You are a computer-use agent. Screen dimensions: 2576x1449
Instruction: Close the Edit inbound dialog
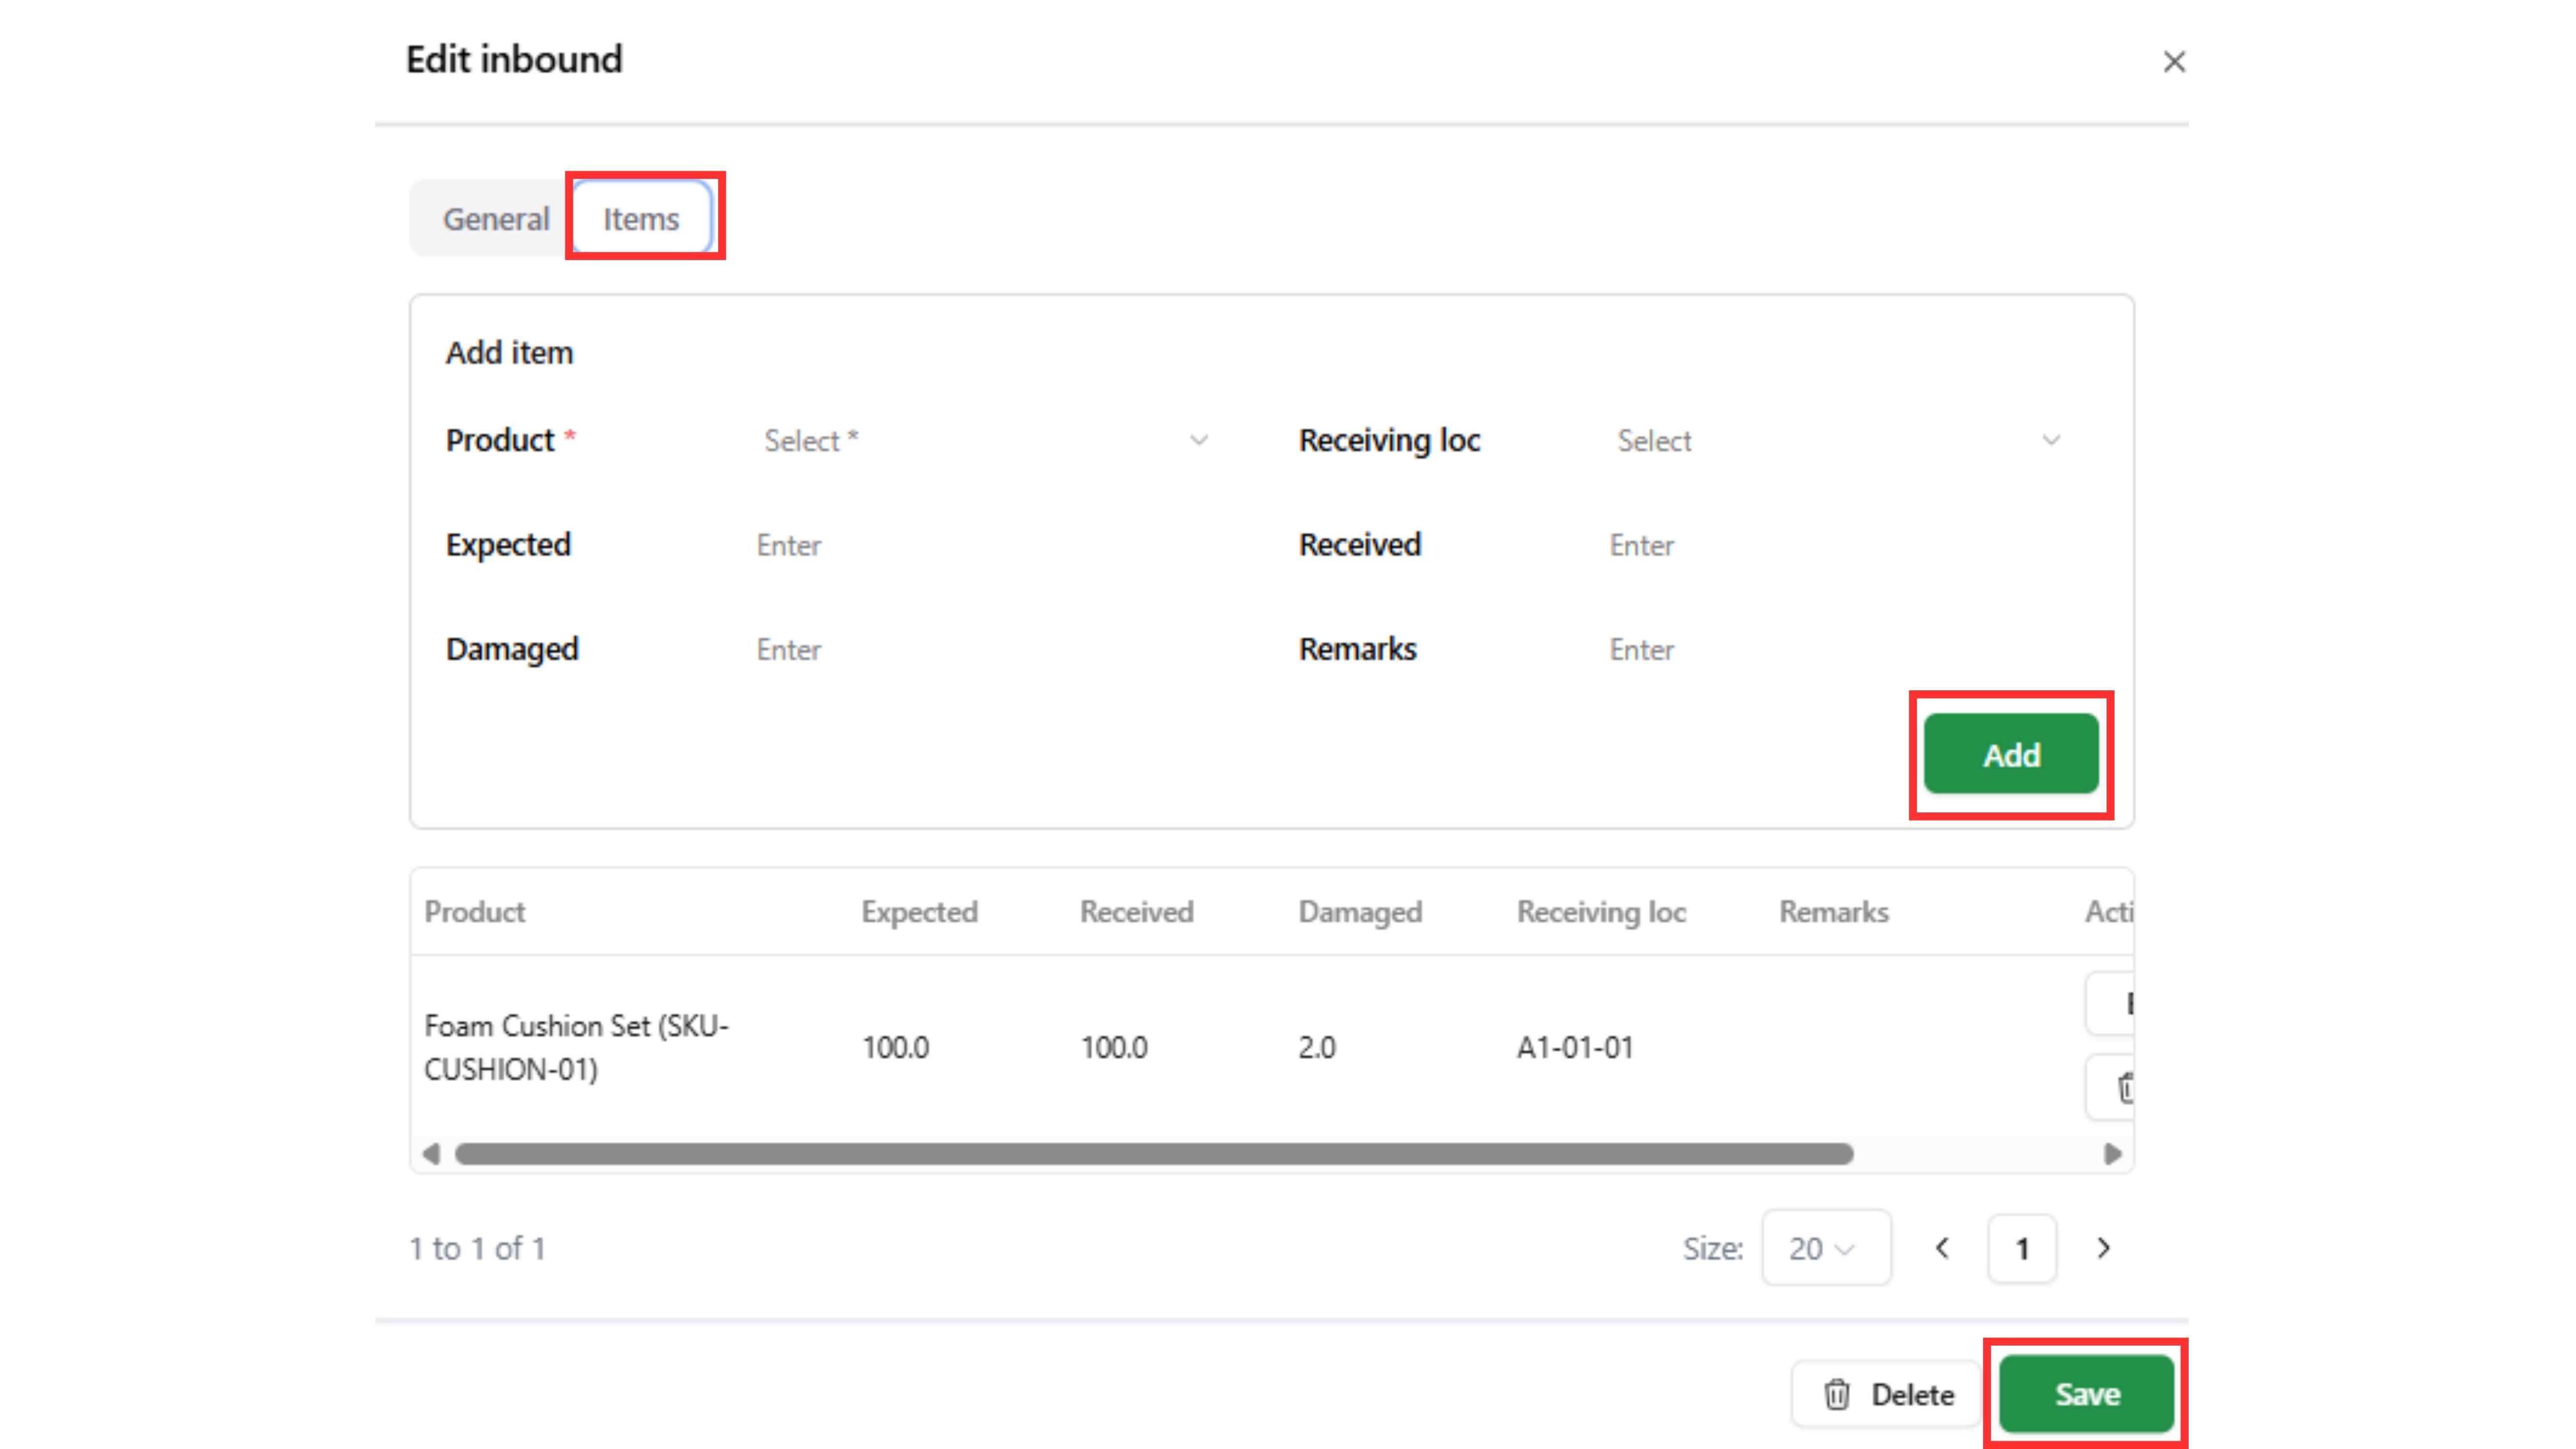tap(2173, 62)
